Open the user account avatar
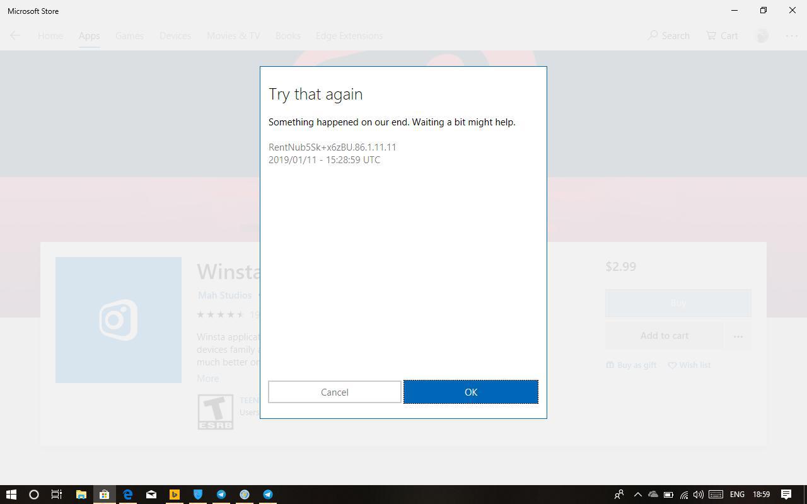 [762, 36]
